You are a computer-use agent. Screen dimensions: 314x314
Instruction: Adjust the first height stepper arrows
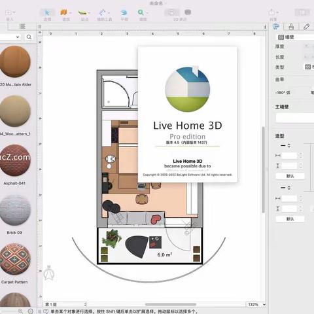click(x=301, y=166)
